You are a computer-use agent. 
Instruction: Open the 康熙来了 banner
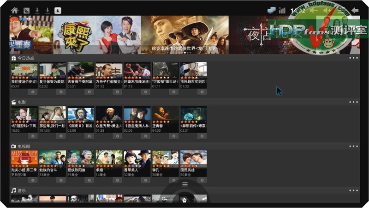(x=97, y=35)
